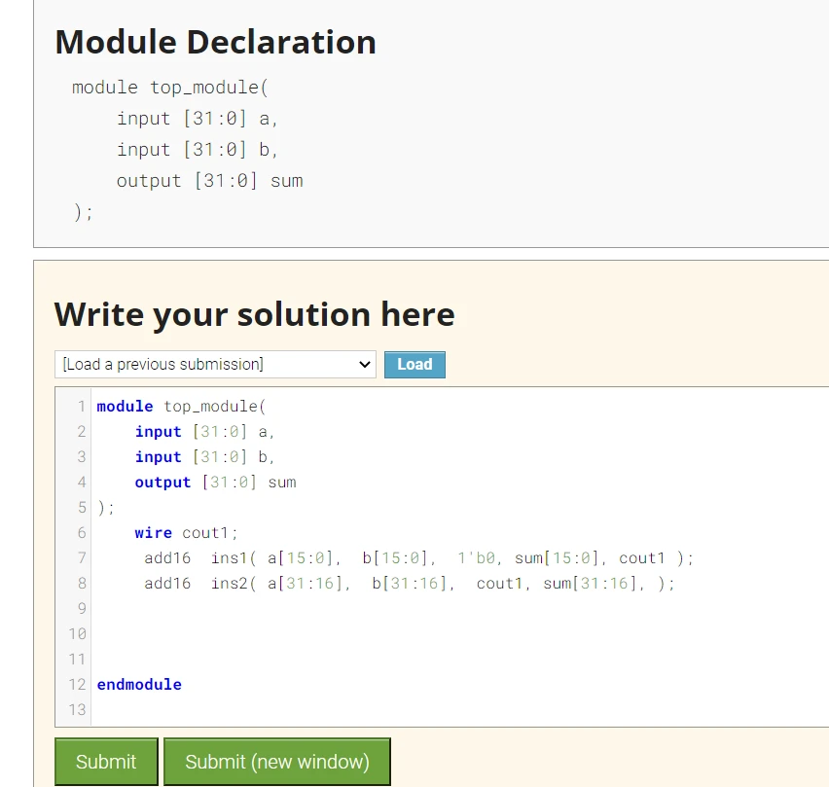Click 'input [31:0] b,' in the editor
The height and width of the screenshot is (787, 829).
(206, 457)
